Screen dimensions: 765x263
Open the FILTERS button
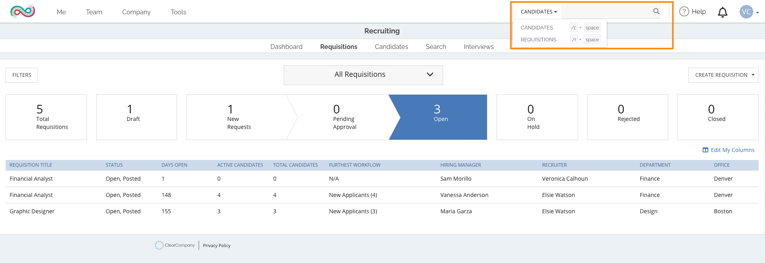(x=22, y=75)
